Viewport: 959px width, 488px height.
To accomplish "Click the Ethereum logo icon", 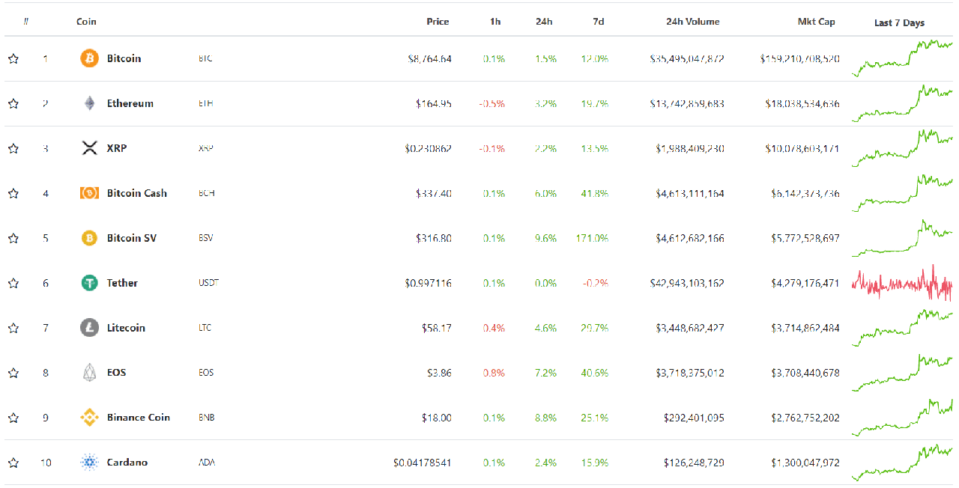I will click(89, 103).
